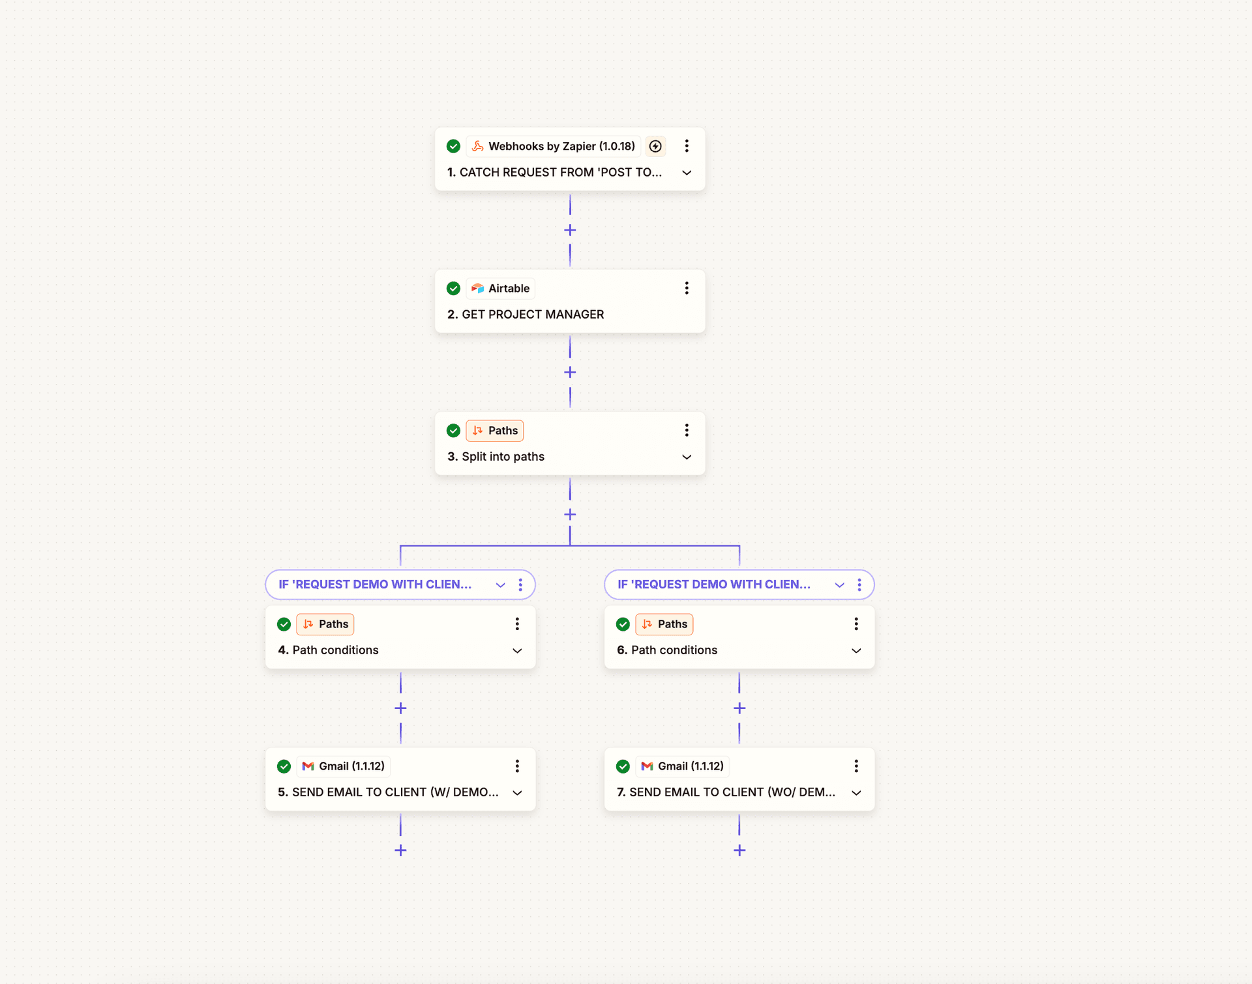Add step between Webhooks and Airtable
Image resolution: width=1252 pixels, height=984 pixels.
(x=570, y=230)
